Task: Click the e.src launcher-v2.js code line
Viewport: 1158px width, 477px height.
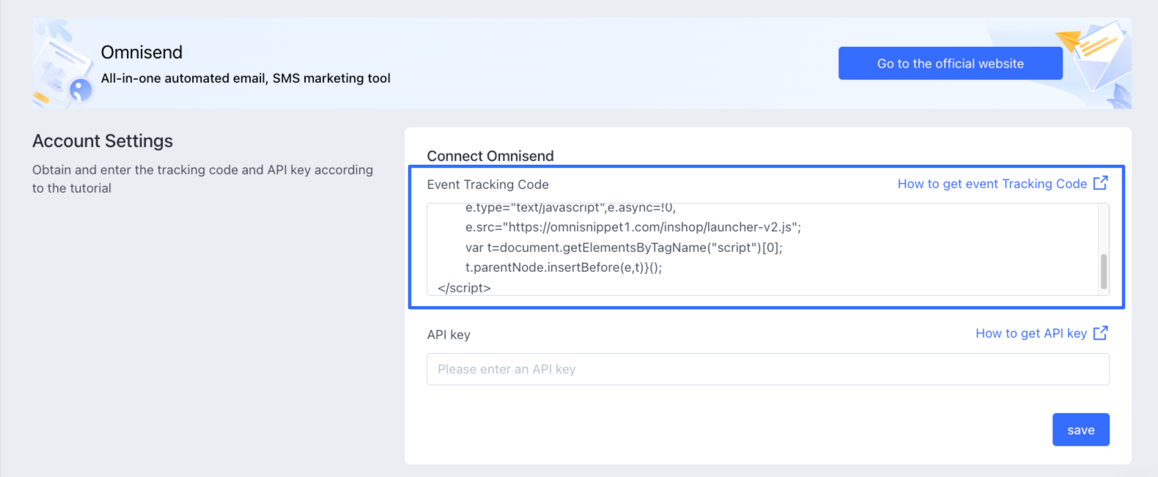Action: (x=633, y=227)
